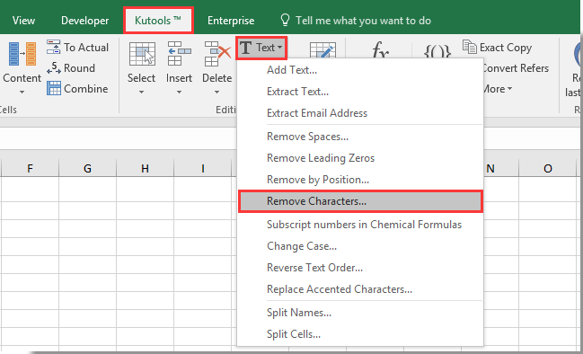583x354 pixels.
Task: Click Remove Characters menu item
Action: click(360, 201)
